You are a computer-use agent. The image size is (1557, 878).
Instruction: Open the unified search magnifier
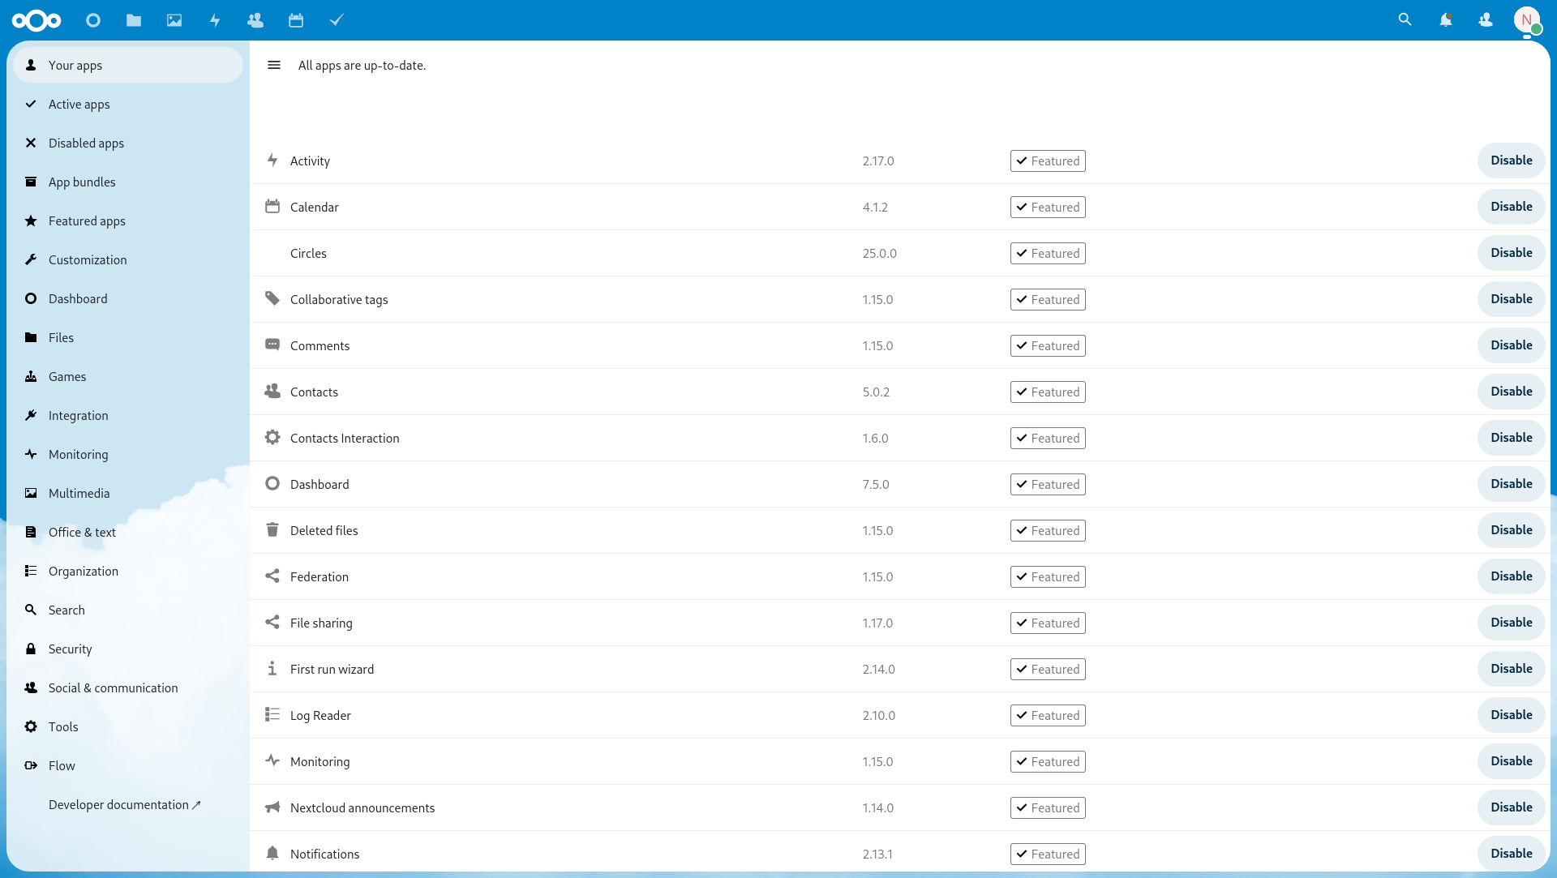(x=1405, y=20)
